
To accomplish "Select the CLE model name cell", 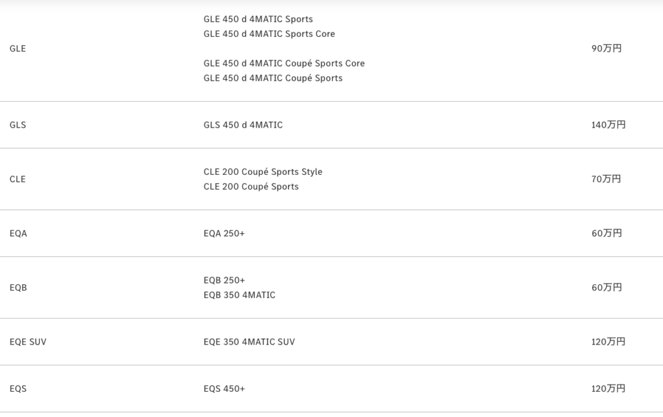I will pos(18,179).
